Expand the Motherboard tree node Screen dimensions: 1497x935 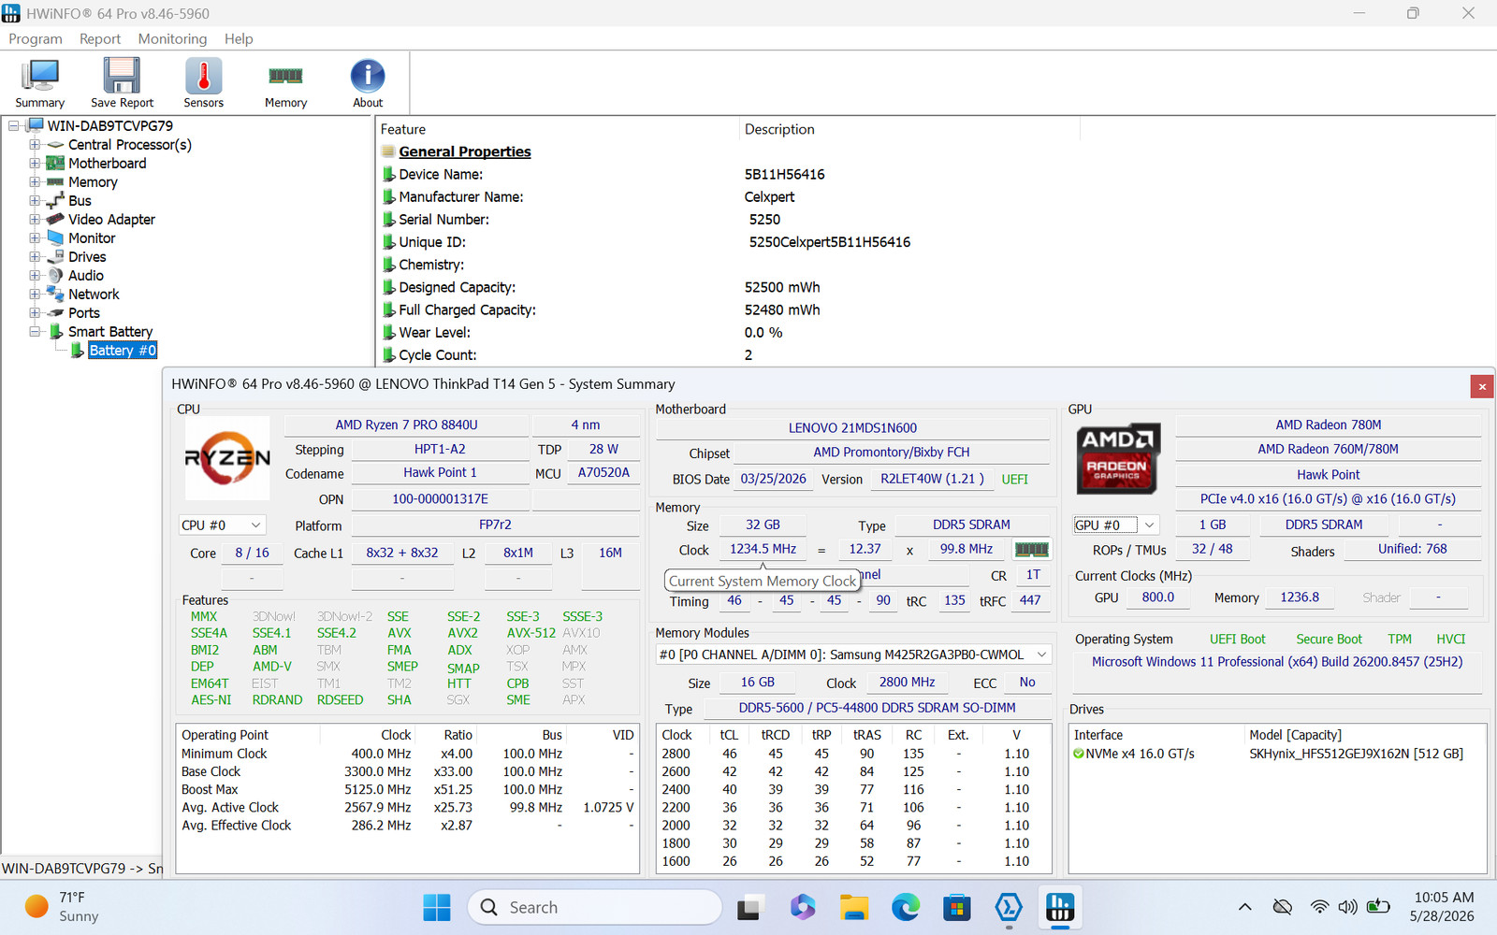35,164
